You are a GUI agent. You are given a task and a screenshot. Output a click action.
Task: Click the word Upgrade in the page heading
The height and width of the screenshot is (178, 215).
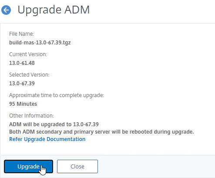point(39,10)
